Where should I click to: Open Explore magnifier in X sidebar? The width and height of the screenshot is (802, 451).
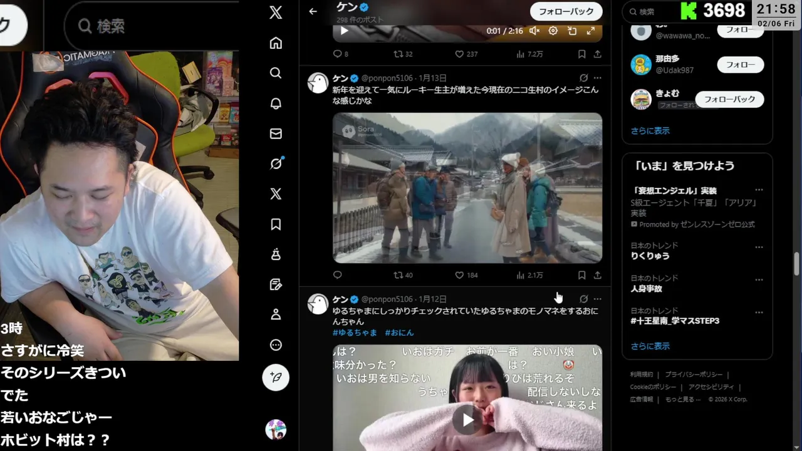coord(276,73)
